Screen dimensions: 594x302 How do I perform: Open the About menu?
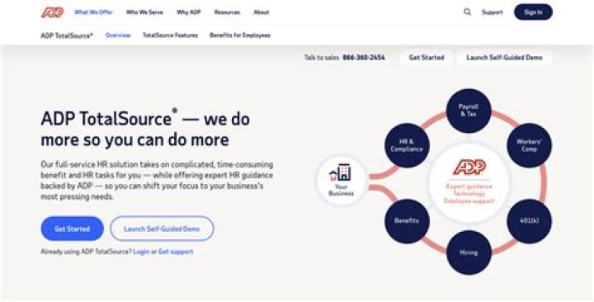tap(261, 12)
